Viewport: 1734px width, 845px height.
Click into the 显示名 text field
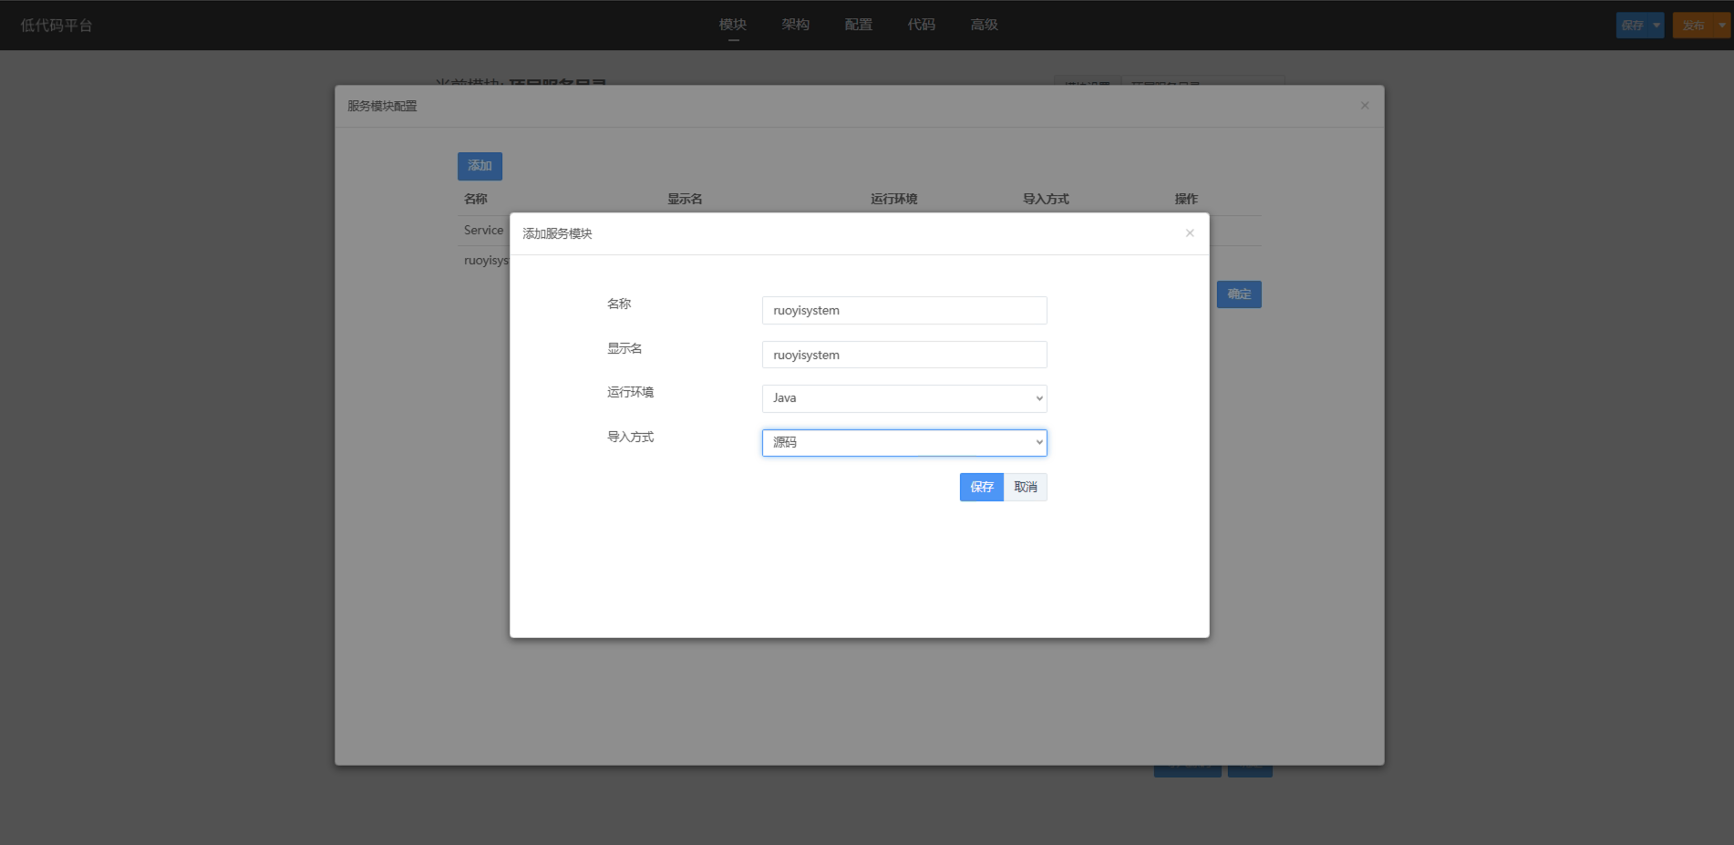tap(903, 355)
